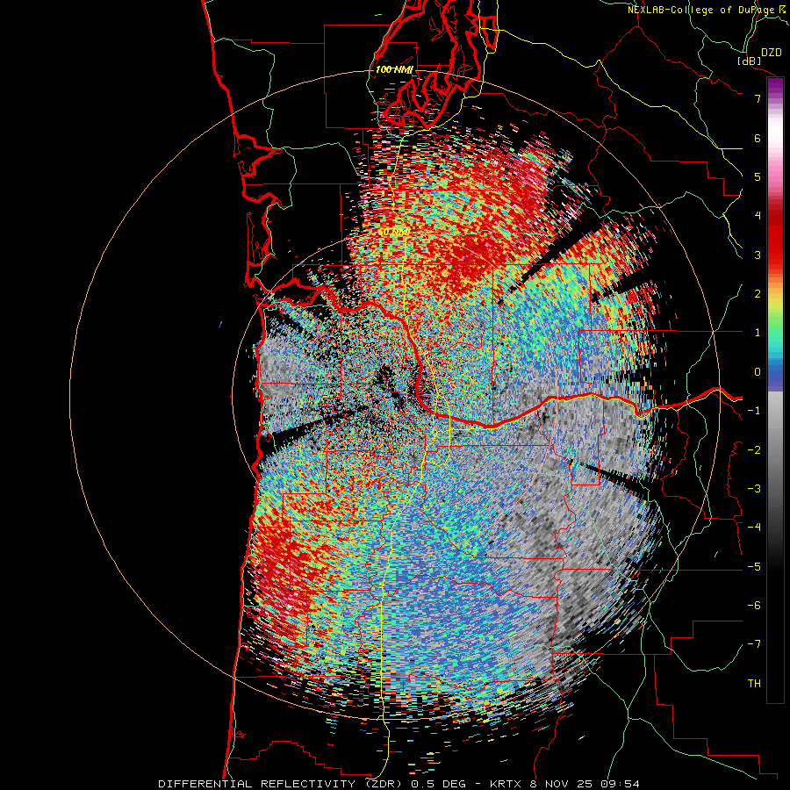This screenshot has width=790, height=790.
Task: Click the TH threshold label on scale
Action: pyautogui.click(x=754, y=684)
